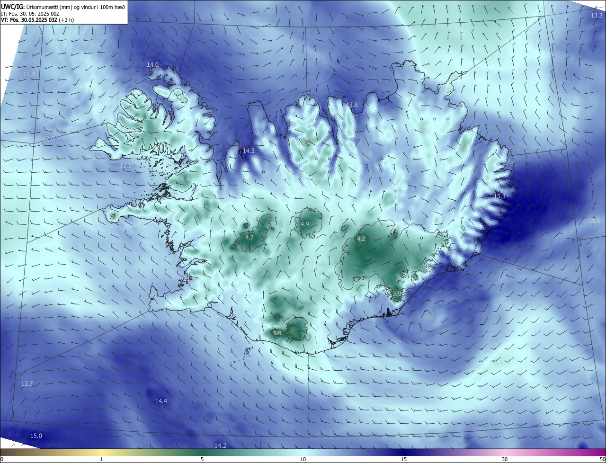The image size is (606, 463).
Task: Click the initial time line 'IT: Fös. 30. 05. 2025 00Z'
Action: click(x=31, y=14)
